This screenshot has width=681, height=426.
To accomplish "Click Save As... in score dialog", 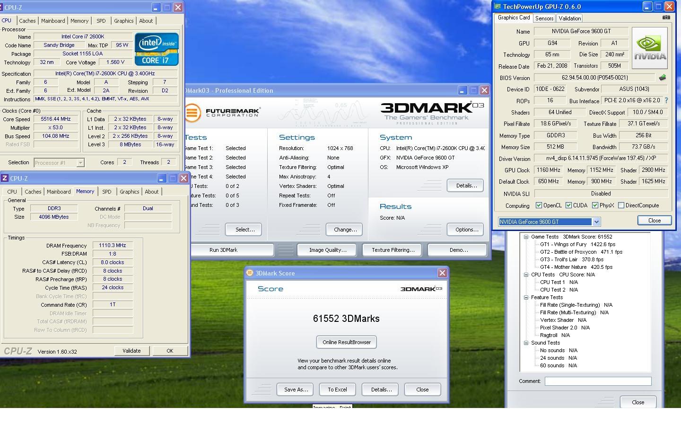I will click(x=296, y=390).
